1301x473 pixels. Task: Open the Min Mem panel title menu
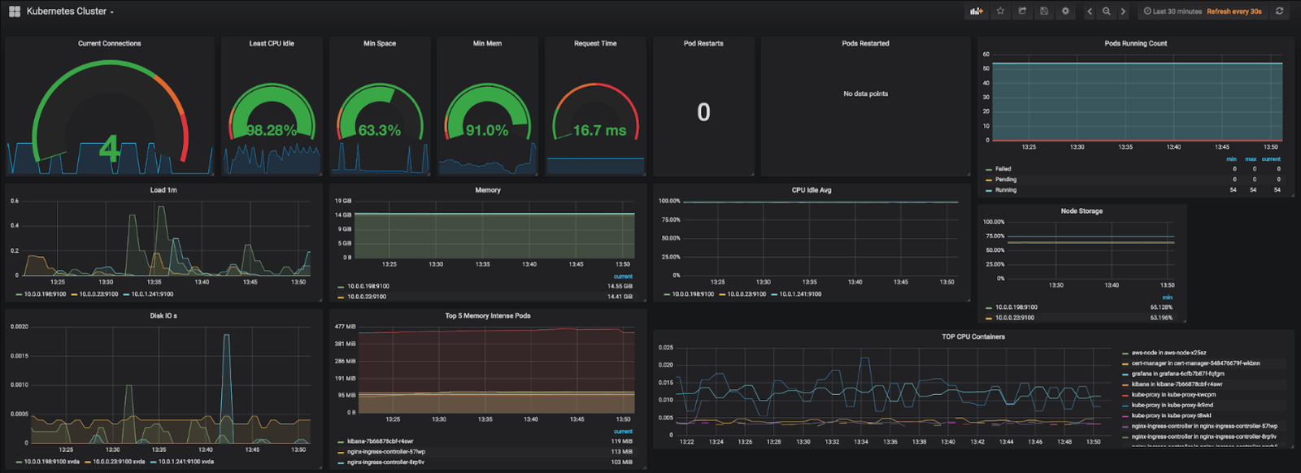(x=487, y=44)
